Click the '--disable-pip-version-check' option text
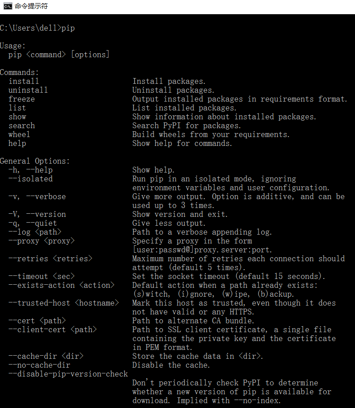The width and height of the screenshot is (355, 408). 68,374
